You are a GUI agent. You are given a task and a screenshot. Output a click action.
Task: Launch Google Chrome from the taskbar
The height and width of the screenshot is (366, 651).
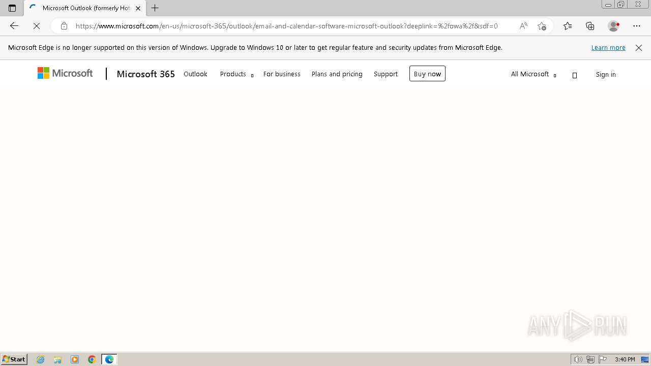coord(92,359)
